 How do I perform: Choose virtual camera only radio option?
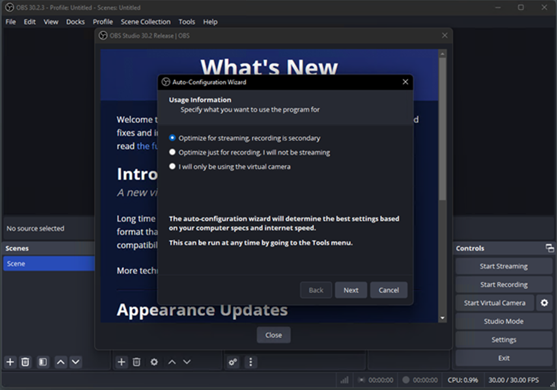173,167
